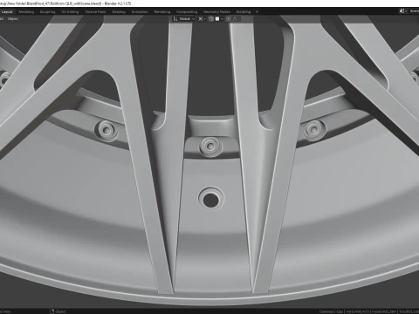Click the Verts count in status bar
Image resolution: width=419 pixels, height=314 pixels.
click(x=358, y=311)
